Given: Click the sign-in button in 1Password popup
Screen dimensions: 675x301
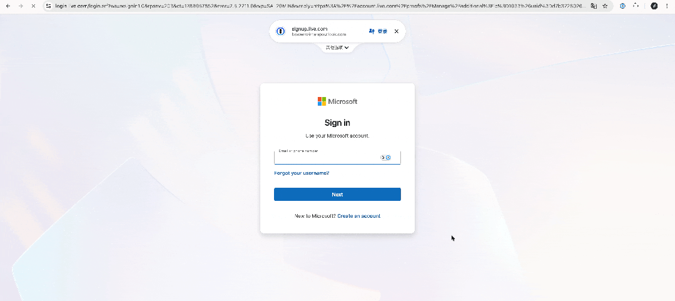Looking at the screenshot, I should (378, 31).
